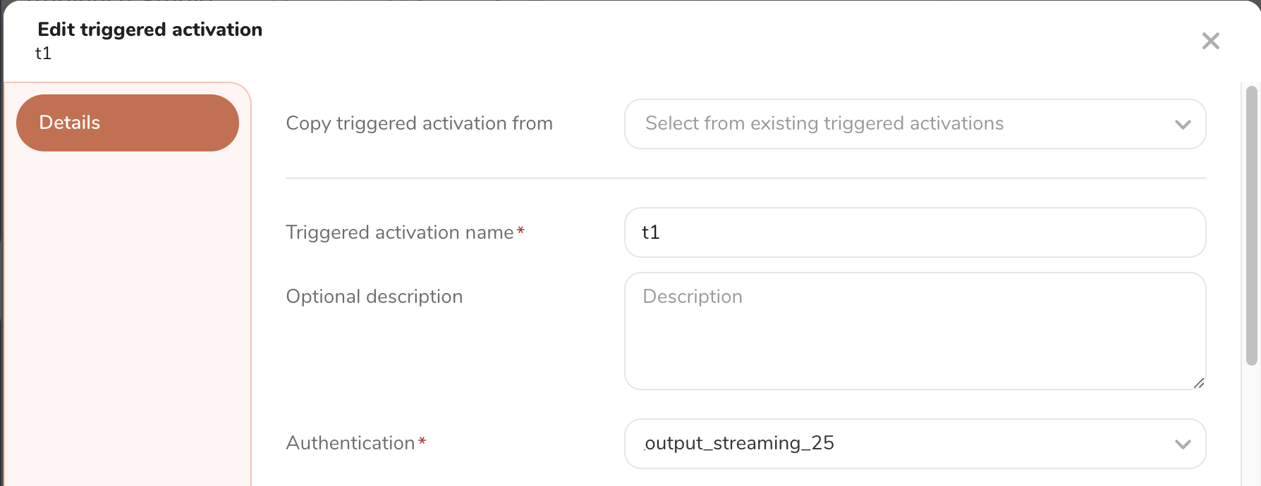The image size is (1261, 486).
Task: Click the Description box resize handle
Action: pos(1199,383)
